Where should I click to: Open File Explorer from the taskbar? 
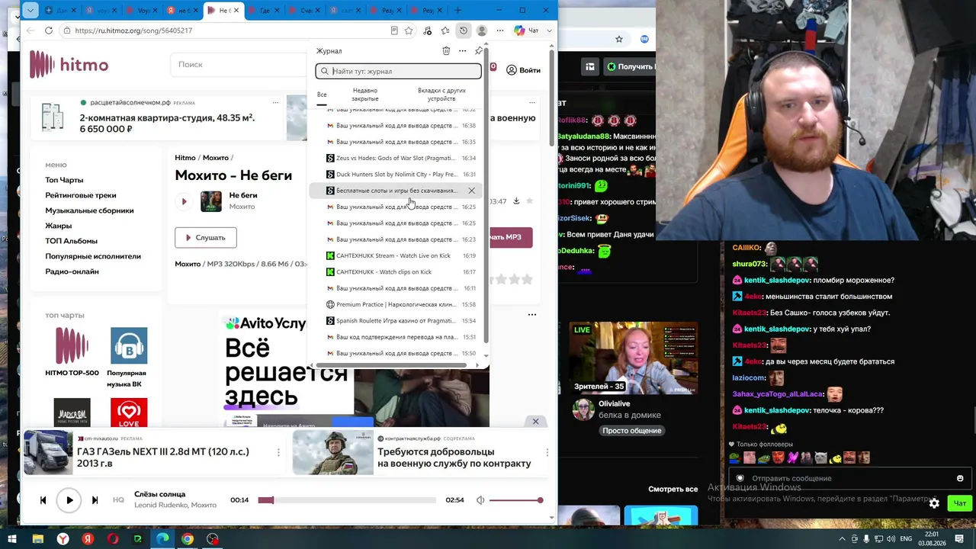[x=37, y=540]
